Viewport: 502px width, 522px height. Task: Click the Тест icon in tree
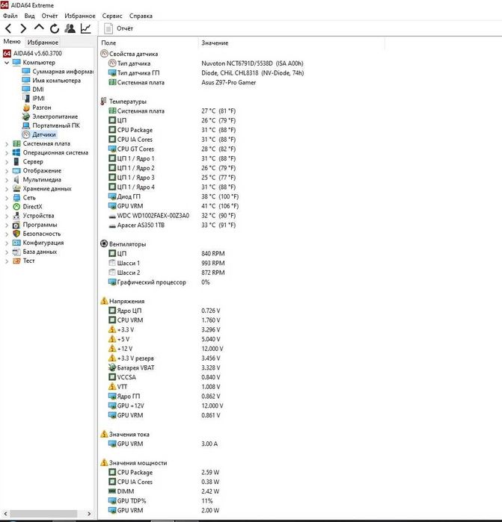click(x=16, y=261)
